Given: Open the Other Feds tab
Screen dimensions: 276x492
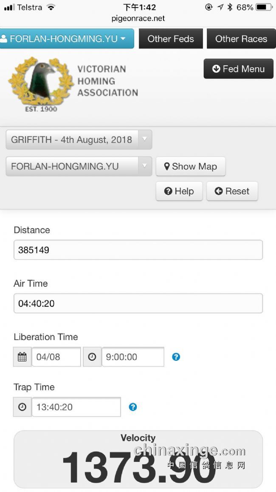Looking at the screenshot, I should [x=171, y=39].
